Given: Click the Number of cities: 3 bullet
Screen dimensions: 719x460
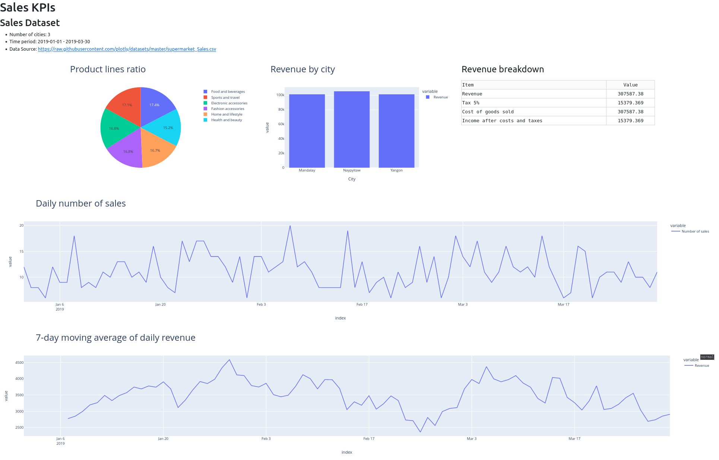Looking at the screenshot, I should 30,35.
